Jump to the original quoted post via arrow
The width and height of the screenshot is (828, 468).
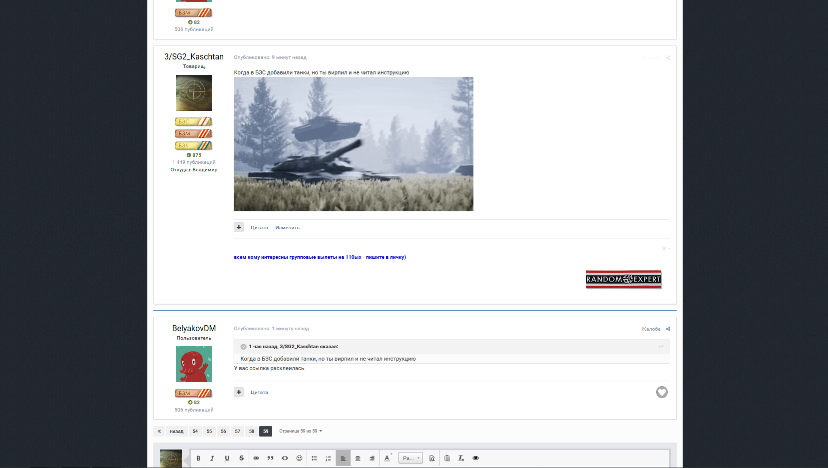click(661, 347)
